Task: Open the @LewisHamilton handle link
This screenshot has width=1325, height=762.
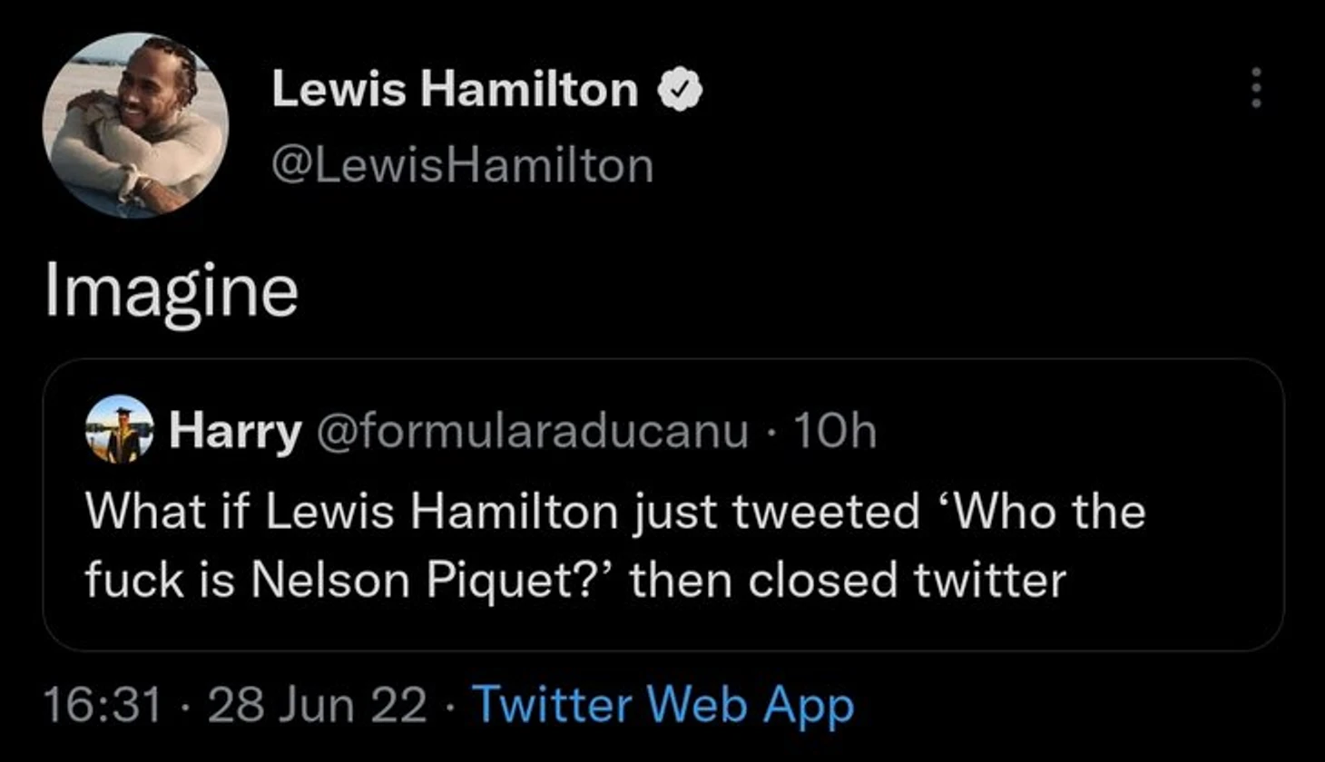Action: click(x=462, y=166)
